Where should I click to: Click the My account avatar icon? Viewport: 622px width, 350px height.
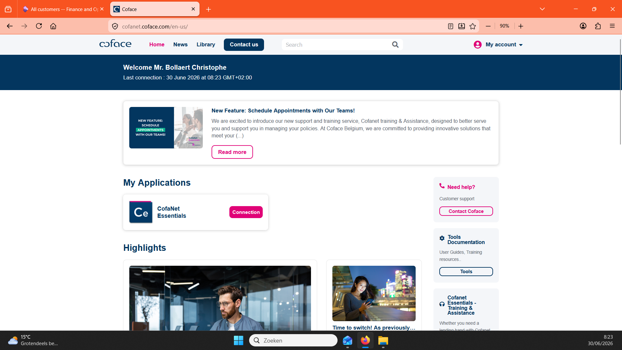tap(478, 44)
